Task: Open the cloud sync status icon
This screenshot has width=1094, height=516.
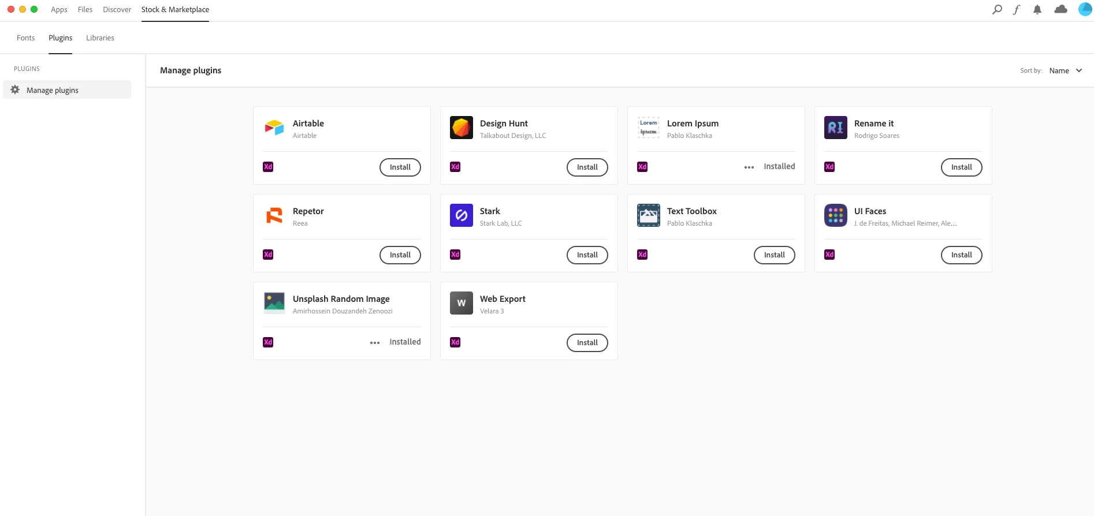Action: [x=1060, y=9]
